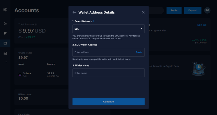Open the sidebar three-dots More menu
The height and width of the screenshot is (115, 217).
[x=5, y=62]
